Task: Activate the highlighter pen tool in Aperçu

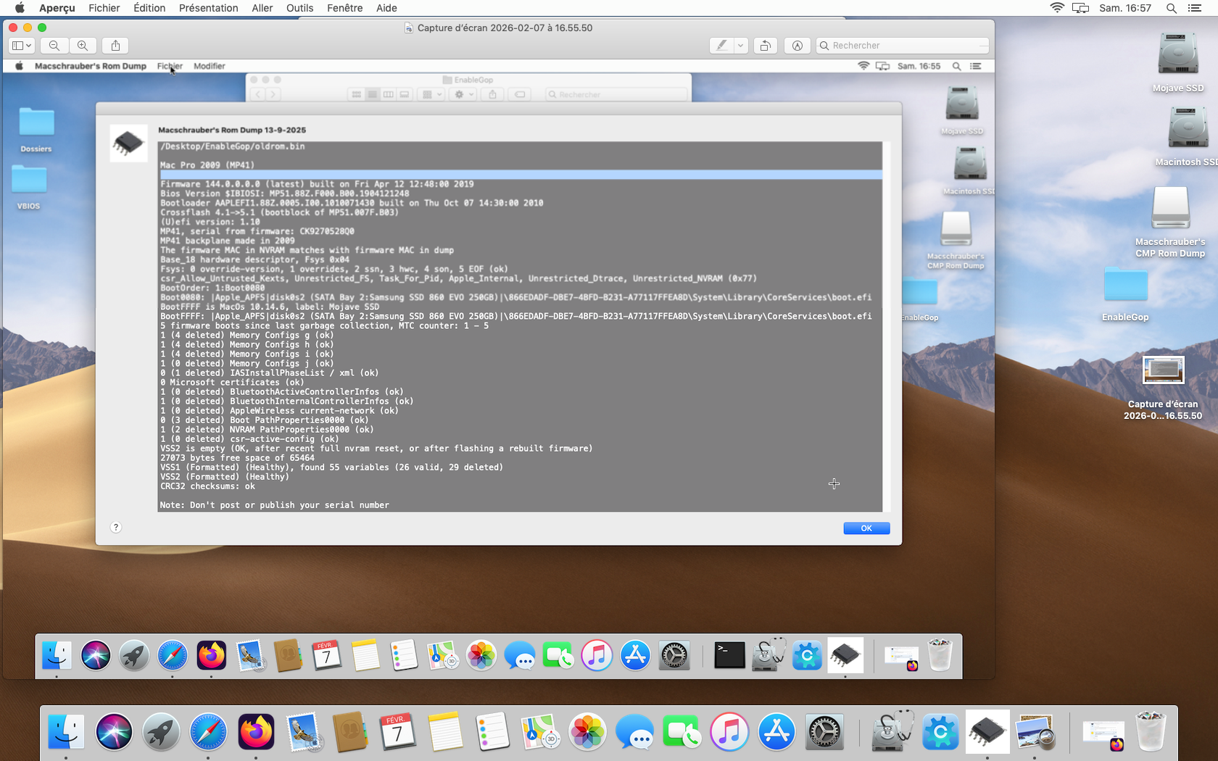Action: click(721, 46)
